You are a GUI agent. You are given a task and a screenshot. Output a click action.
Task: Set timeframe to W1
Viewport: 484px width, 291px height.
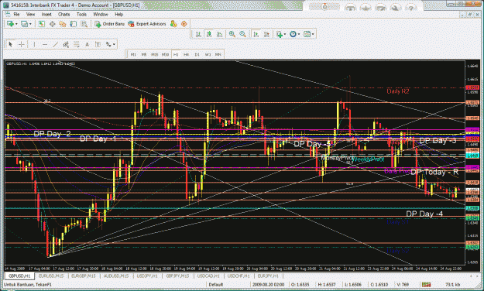pos(208,54)
